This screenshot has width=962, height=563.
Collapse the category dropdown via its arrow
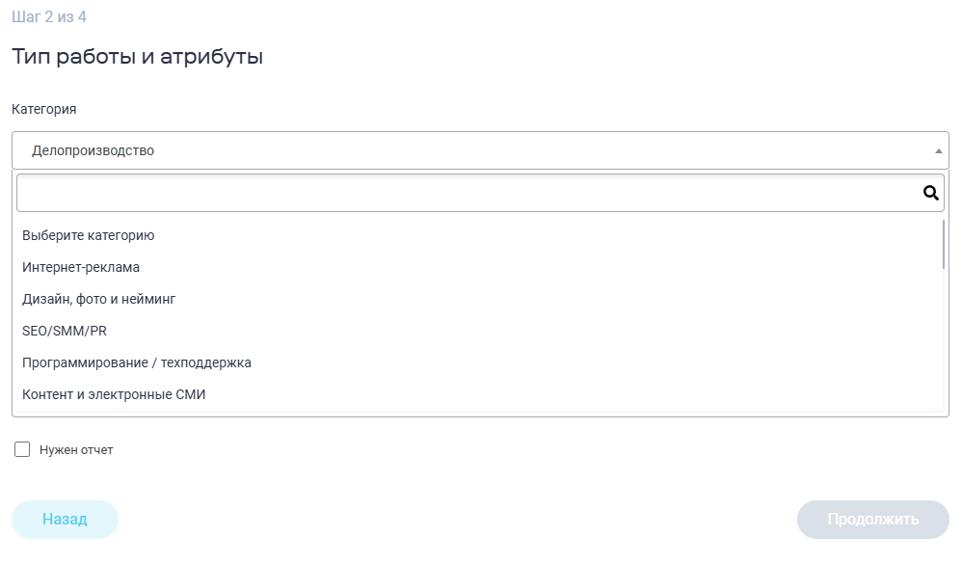[938, 151]
